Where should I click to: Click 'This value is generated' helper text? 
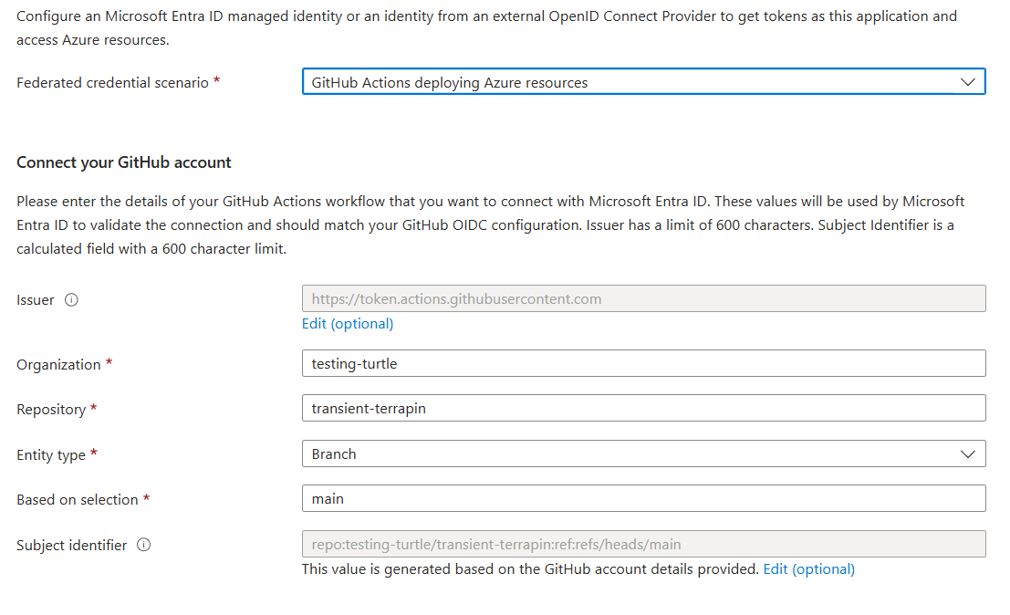pos(530,569)
